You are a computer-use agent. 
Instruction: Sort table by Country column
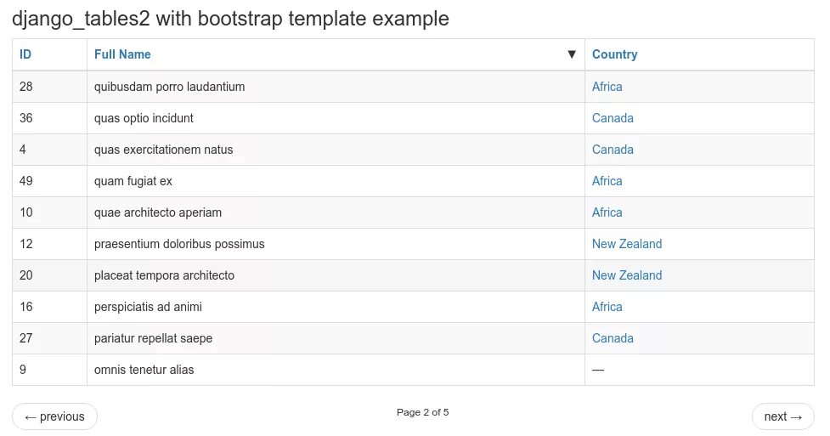pos(614,54)
